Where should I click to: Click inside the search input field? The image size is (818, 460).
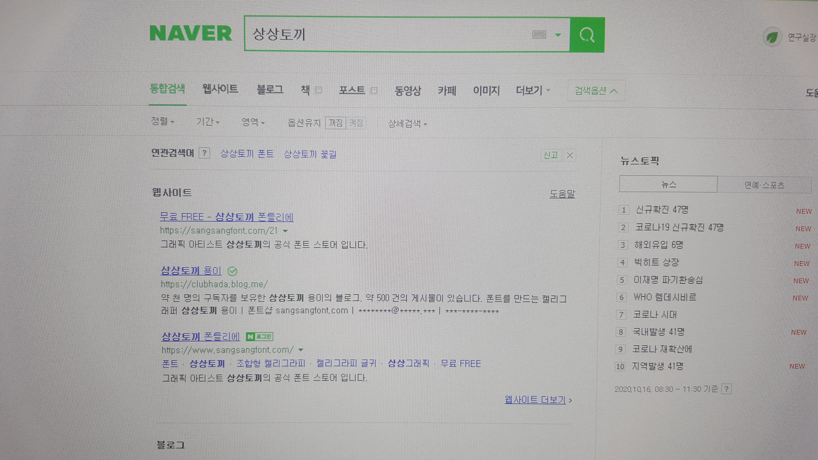coord(381,34)
